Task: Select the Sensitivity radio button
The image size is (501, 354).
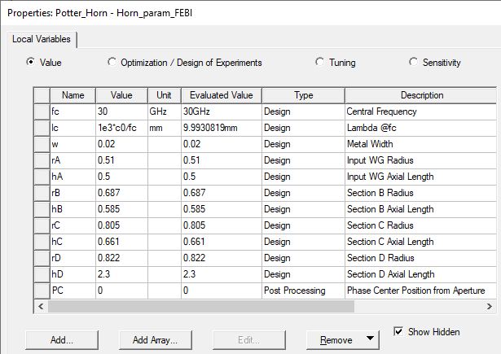Action: click(413, 62)
